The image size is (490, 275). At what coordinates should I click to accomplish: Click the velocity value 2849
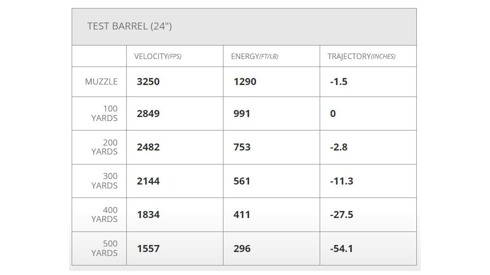coord(148,113)
